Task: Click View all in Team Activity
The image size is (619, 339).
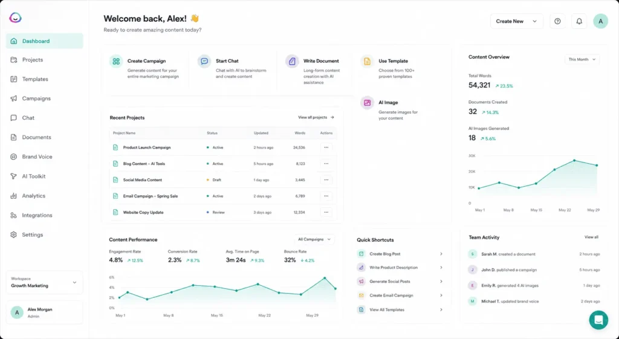Action: click(x=591, y=237)
